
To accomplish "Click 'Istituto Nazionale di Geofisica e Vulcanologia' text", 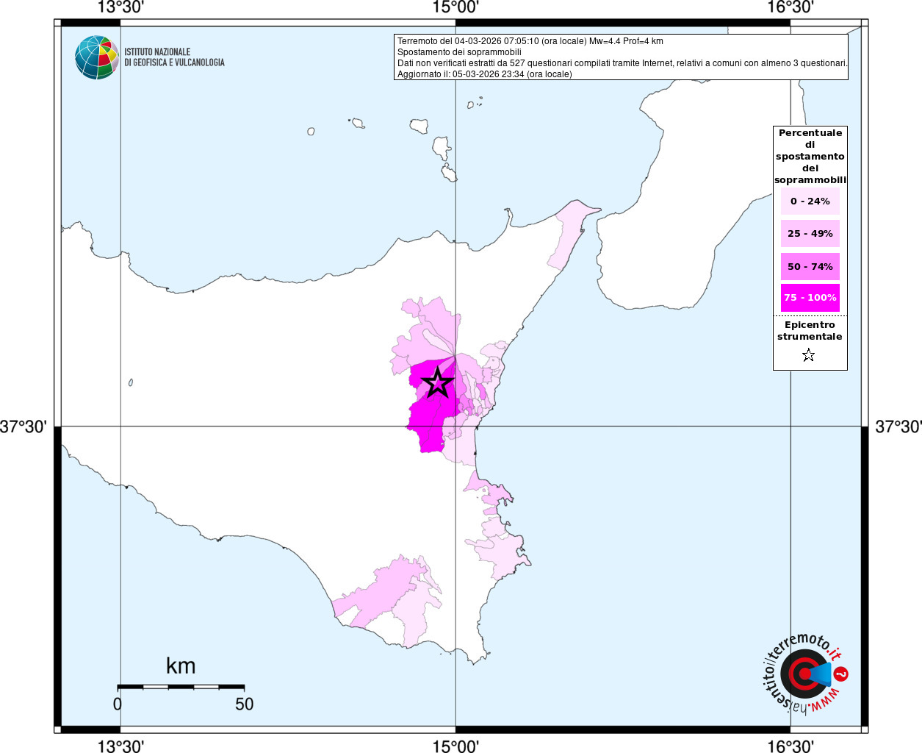I will pos(174,57).
